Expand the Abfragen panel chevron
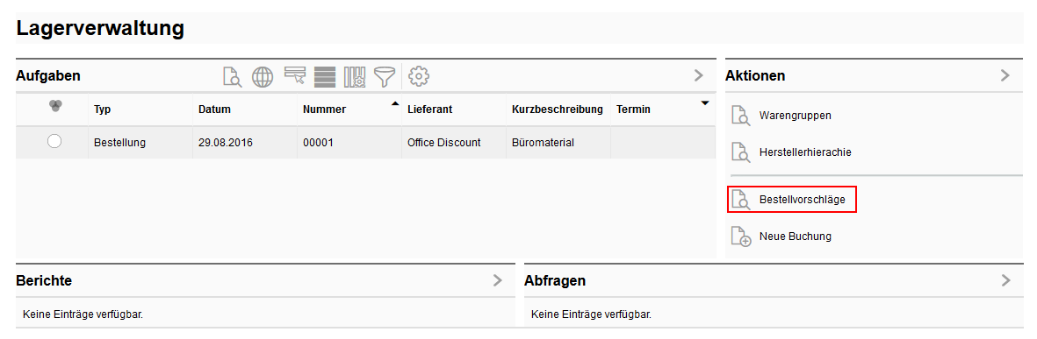Image resolution: width=1037 pixels, height=339 pixels. click(x=1006, y=280)
